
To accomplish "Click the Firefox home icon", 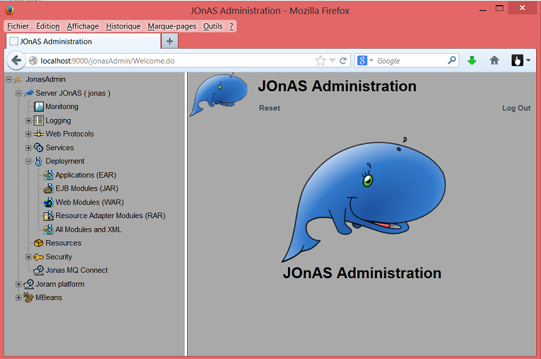I will tap(494, 61).
